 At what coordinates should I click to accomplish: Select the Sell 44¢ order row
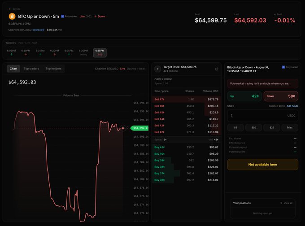coord(186,119)
